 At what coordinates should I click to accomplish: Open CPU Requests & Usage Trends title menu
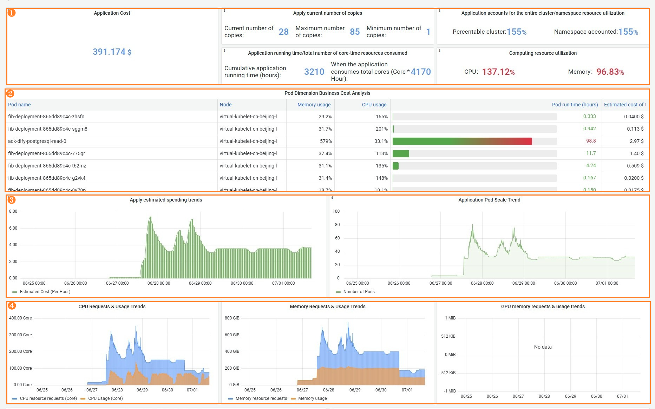(x=112, y=306)
